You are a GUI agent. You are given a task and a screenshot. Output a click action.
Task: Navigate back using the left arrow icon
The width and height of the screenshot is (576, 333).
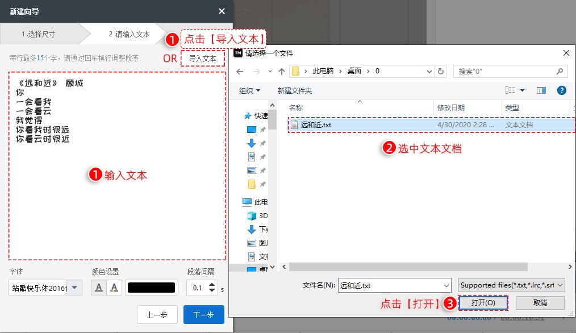239,70
